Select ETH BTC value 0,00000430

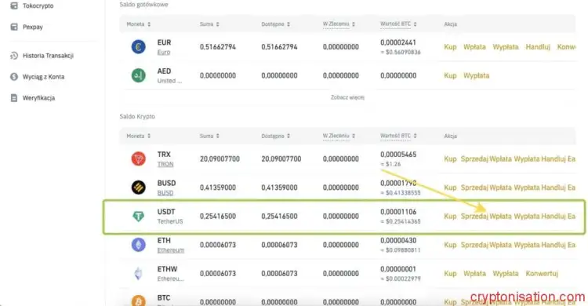(398, 240)
